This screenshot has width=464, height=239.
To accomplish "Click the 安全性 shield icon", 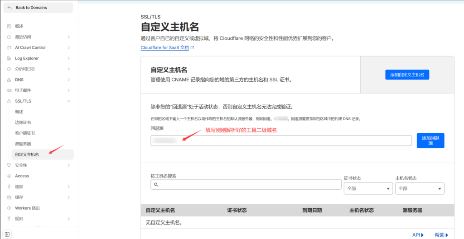I will point(9,165).
